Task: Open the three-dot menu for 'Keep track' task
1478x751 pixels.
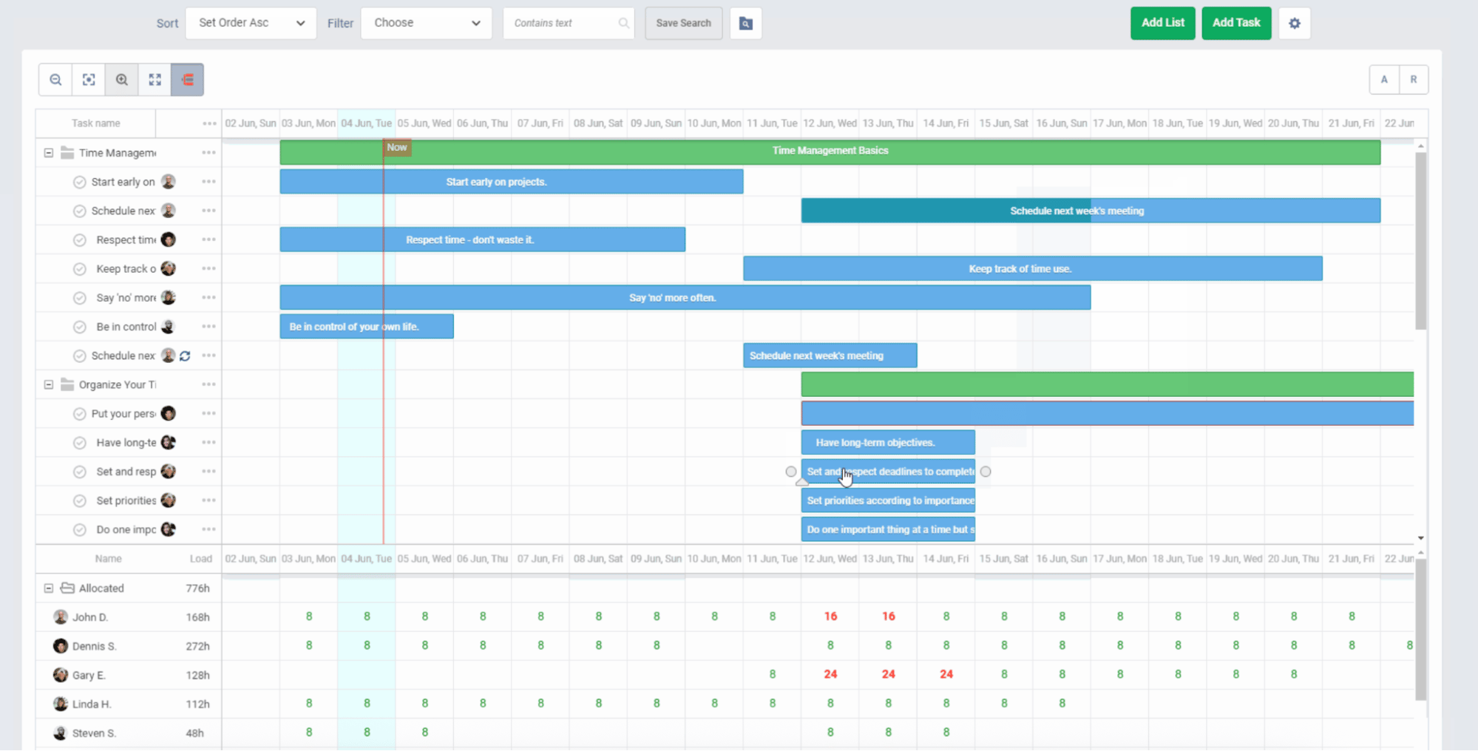Action: [208, 268]
